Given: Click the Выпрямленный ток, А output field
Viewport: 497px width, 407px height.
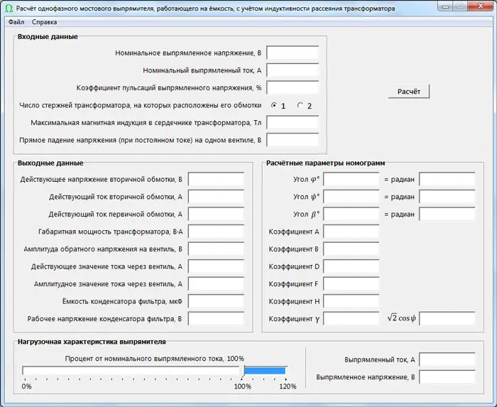Looking at the screenshot, I should tap(447, 359).
